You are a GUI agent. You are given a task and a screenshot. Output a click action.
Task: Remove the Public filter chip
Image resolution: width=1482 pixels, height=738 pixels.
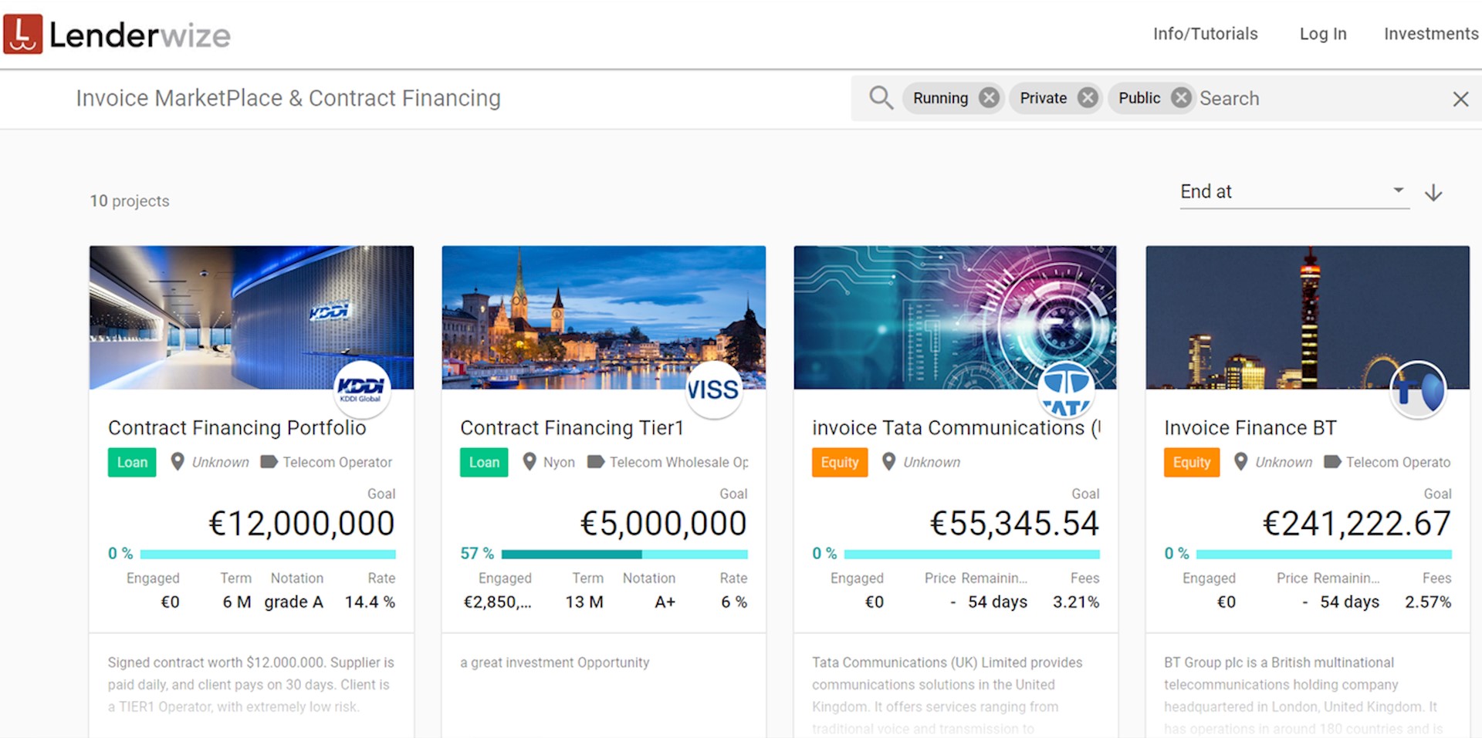(x=1181, y=98)
